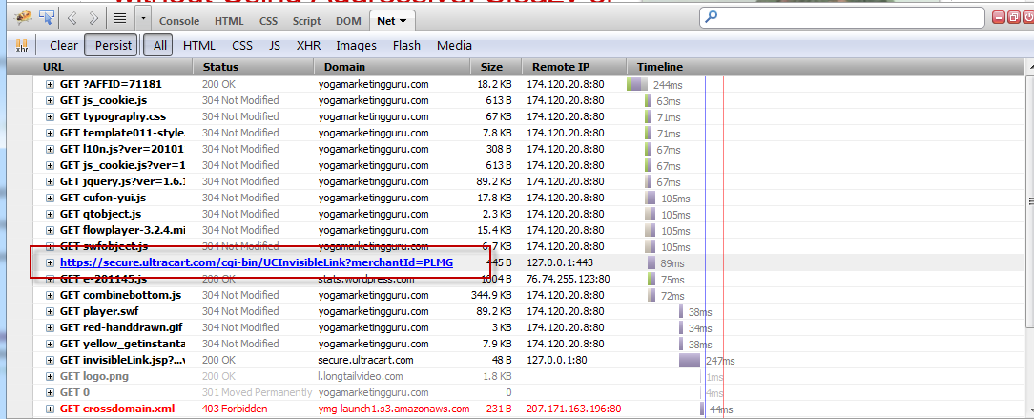Select the All filter
Image resolution: width=1034 pixels, height=419 pixels.
159,46
